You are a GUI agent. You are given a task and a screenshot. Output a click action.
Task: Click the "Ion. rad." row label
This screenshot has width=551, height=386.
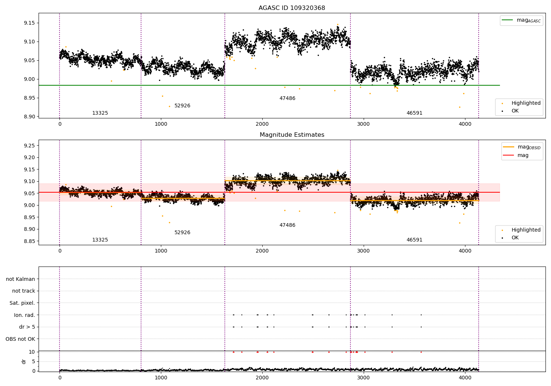(x=25, y=315)
